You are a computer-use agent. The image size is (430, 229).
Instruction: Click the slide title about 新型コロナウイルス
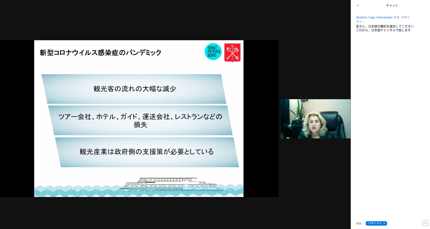[101, 53]
